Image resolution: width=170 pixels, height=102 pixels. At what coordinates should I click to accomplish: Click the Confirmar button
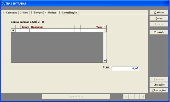click(x=159, y=13)
